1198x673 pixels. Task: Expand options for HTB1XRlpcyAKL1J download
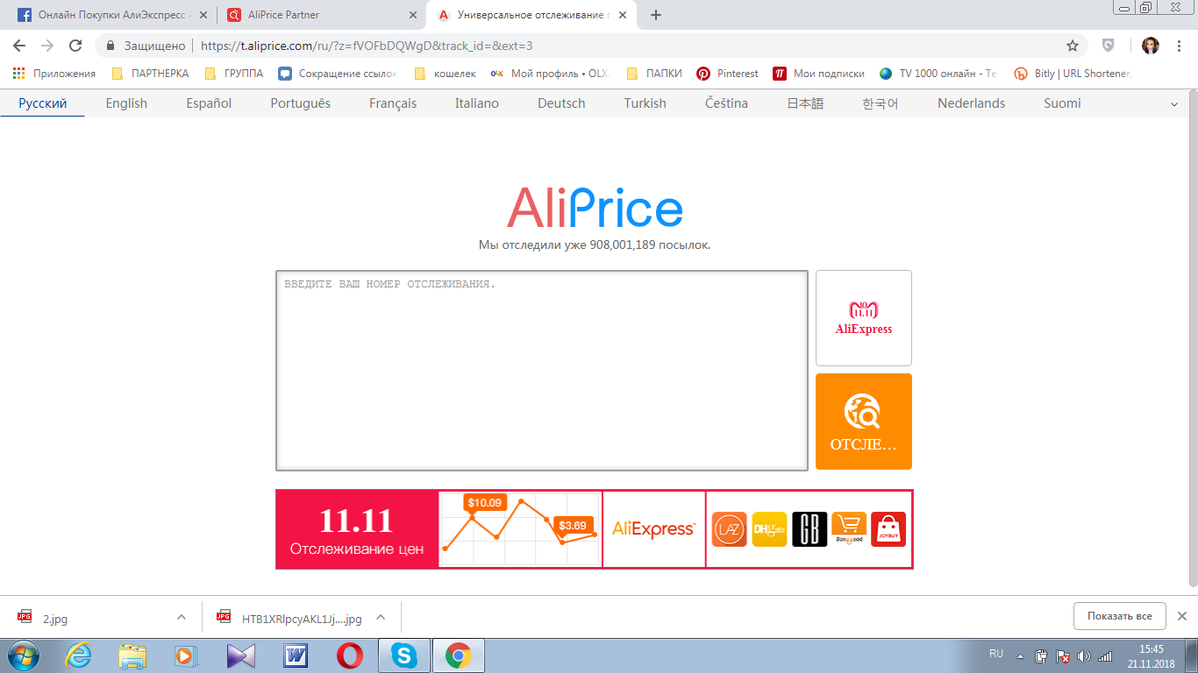tap(381, 617)
